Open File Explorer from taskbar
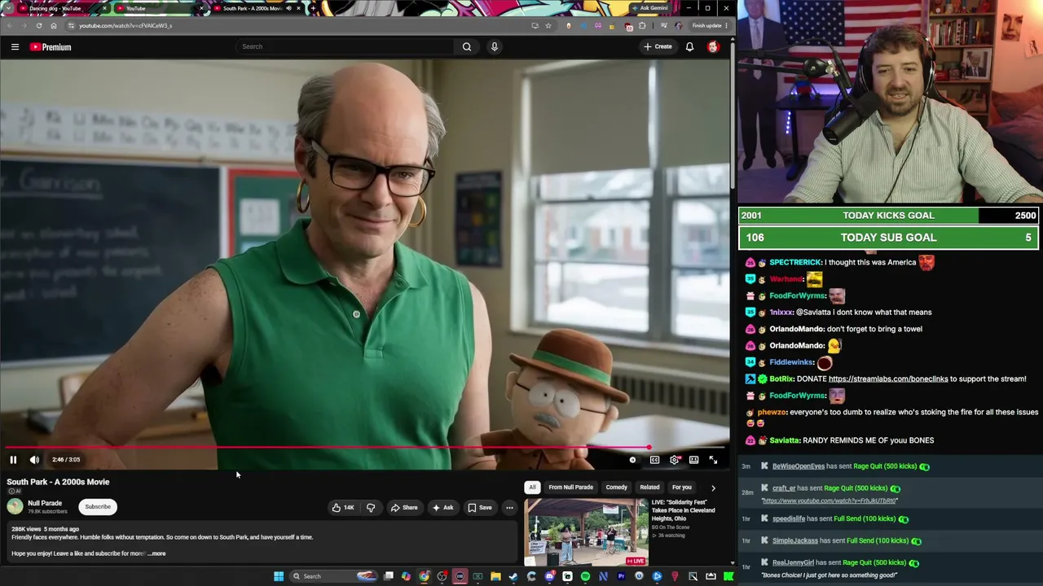Screen dimensions: 1043x586 [x=495, y=576]
